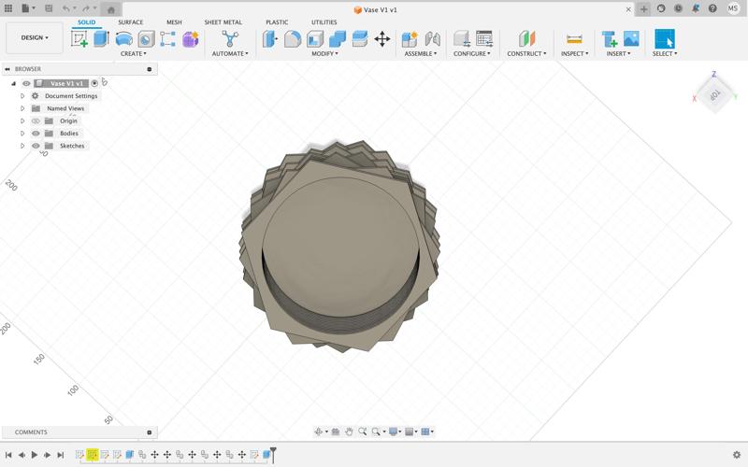This screenshot has width=748, height=467.
Task: Switch to the Surface tab
Action: (130, 22)
